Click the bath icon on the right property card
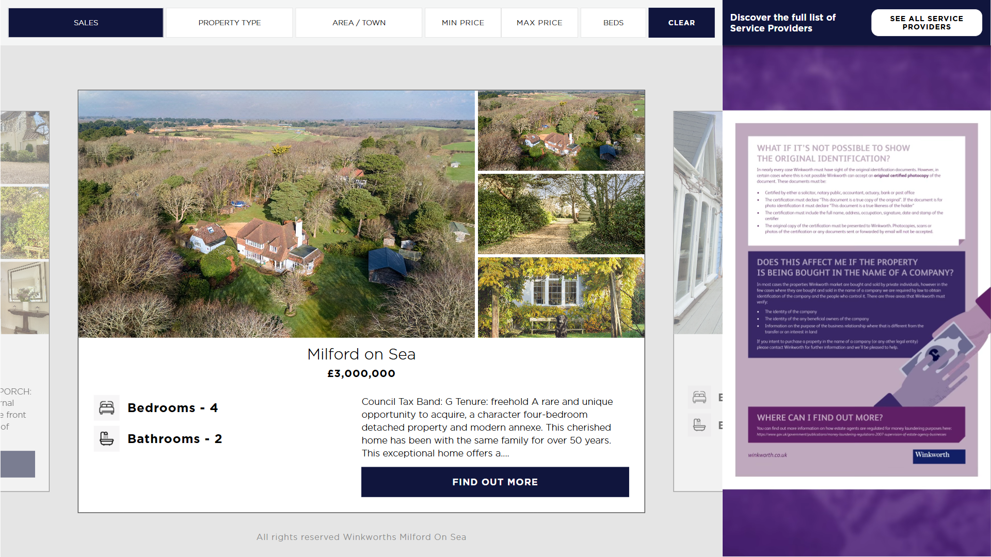 pos(699,425)
